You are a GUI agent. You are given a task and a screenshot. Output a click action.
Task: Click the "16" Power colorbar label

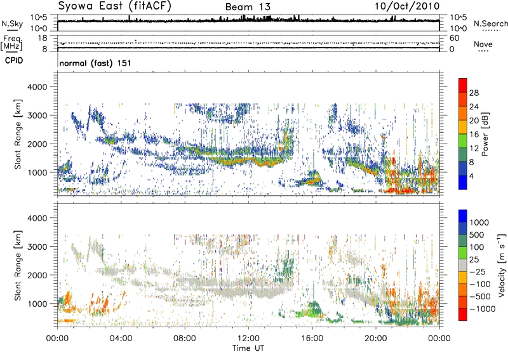click(x=474, y=135)
